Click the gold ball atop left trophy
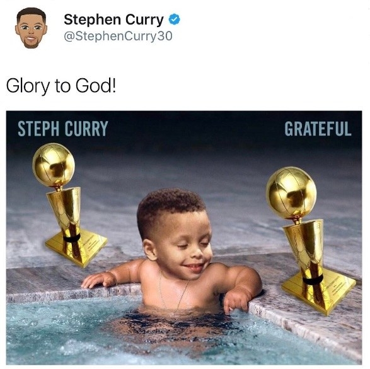The height and width of the screenshot is (369, 370). click(54, 165)
